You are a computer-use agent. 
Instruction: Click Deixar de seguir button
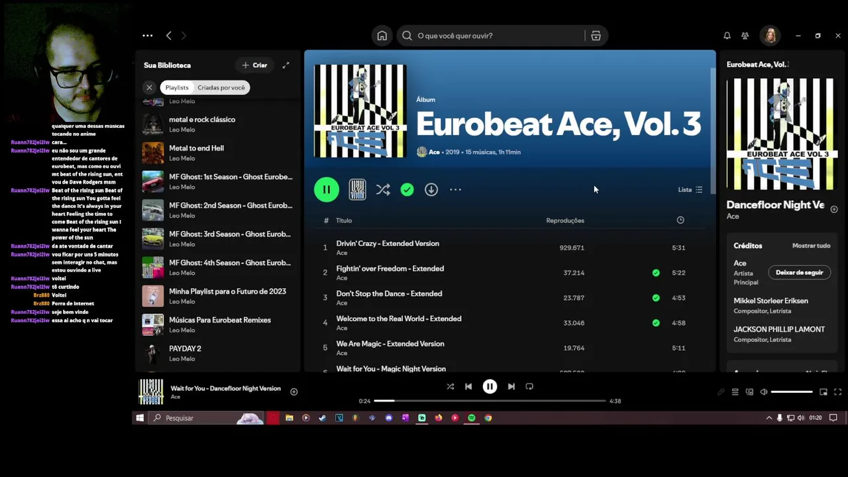tap(799, 272)
